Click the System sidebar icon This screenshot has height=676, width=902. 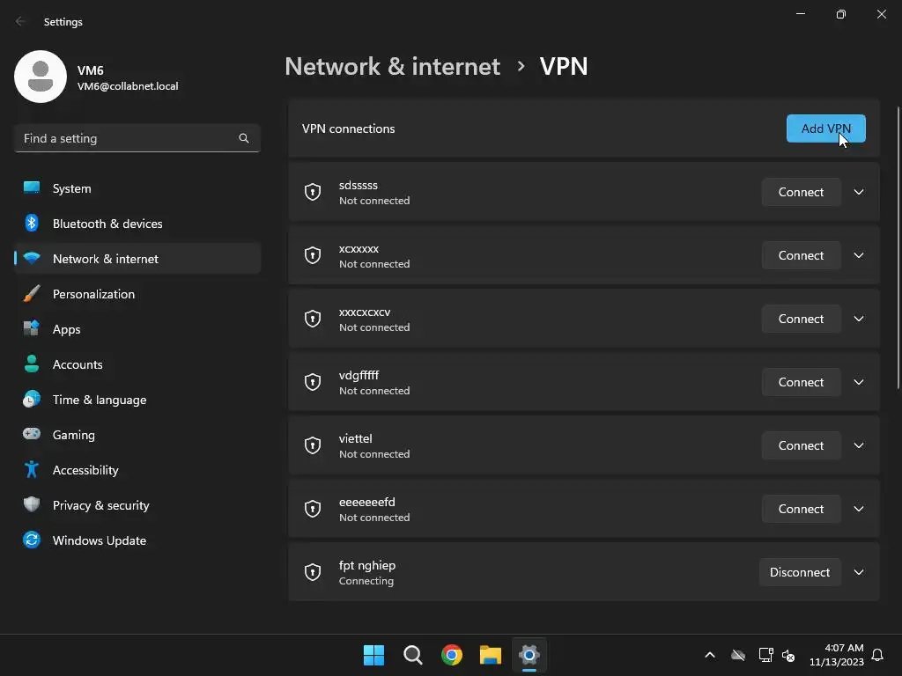pyautogui.click(x=32, y=188)
